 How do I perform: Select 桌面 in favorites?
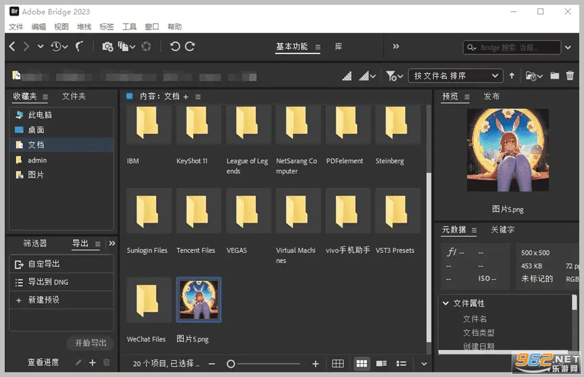point(62,130)
